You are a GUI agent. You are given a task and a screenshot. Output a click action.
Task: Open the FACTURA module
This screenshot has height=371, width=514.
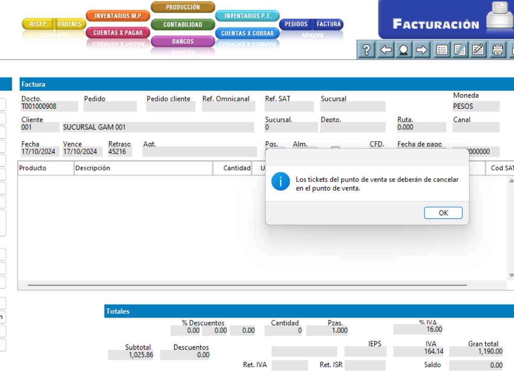point(328,24)
